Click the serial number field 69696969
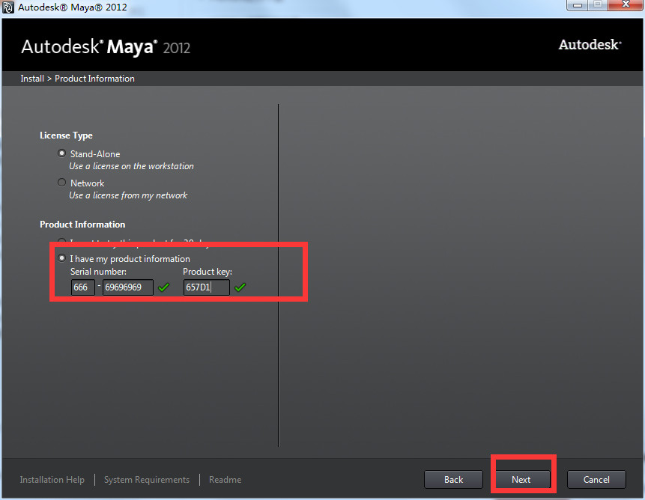The height and width of the screenshot is (500, 645). click(x=128, y=287)
